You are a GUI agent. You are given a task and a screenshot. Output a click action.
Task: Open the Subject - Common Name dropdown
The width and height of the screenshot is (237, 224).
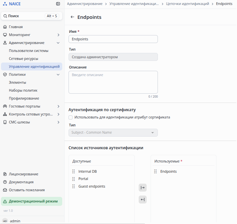coord(113,133)
